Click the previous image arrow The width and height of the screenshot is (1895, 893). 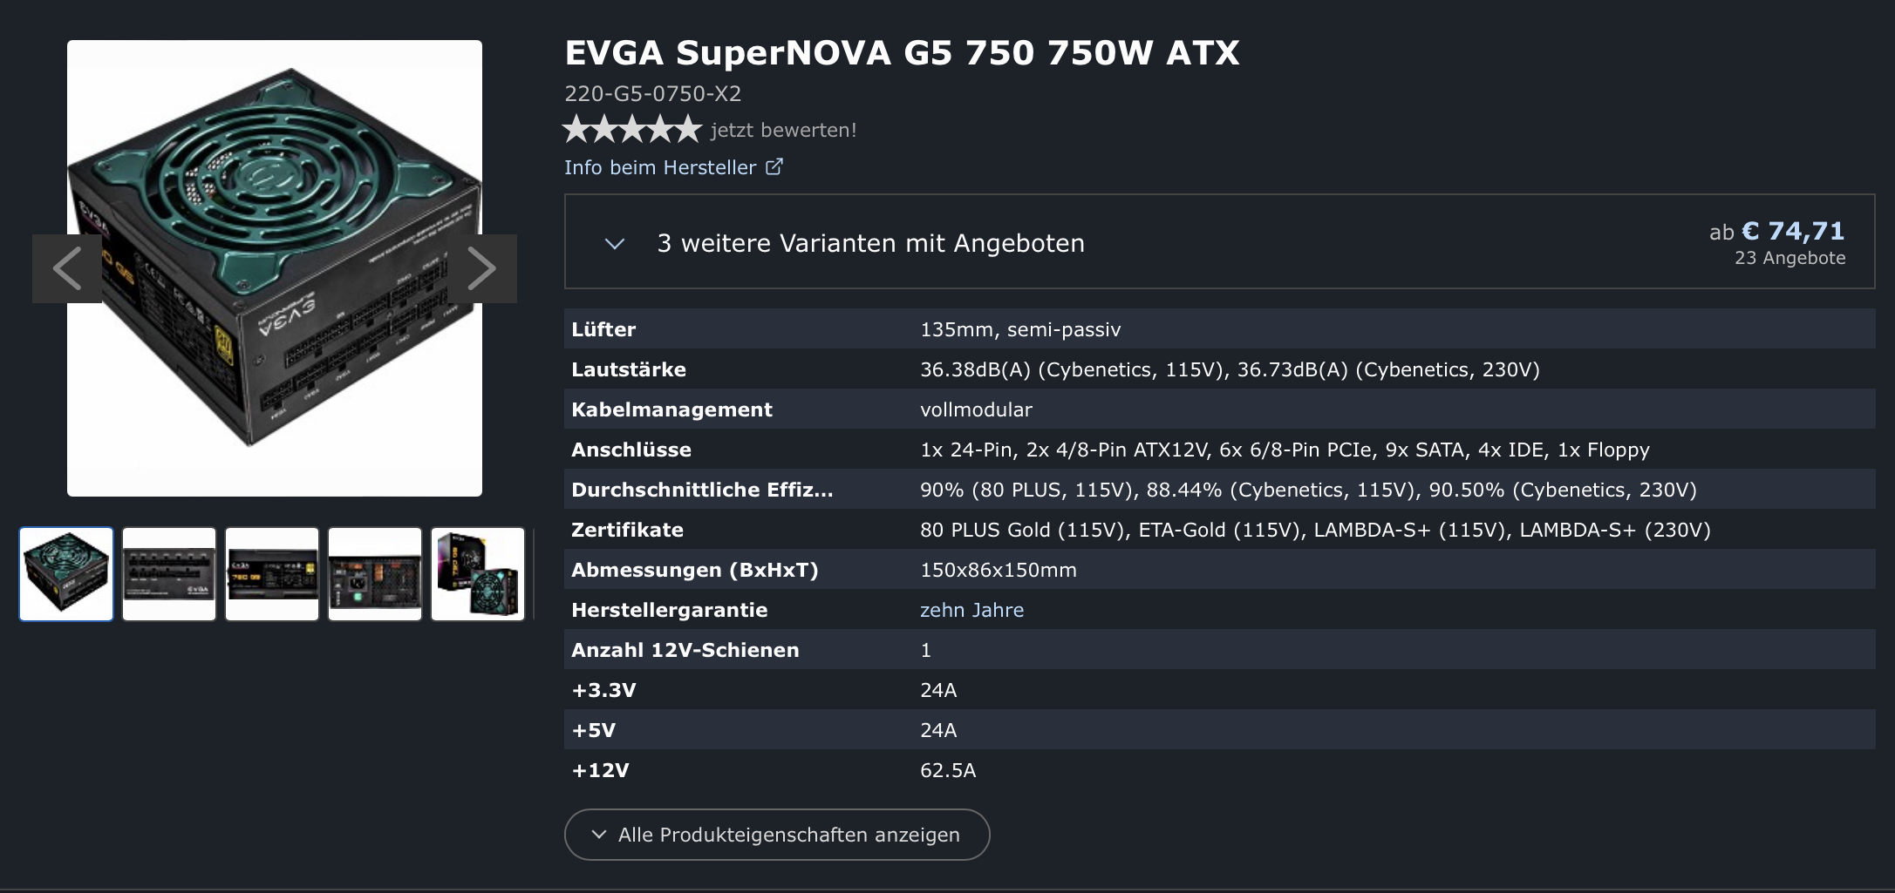(67, 268)
